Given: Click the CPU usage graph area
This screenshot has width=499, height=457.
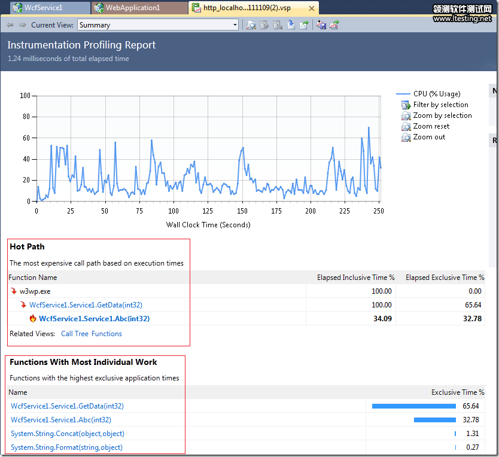Looking at the screenshot, I should coord(208,148).
